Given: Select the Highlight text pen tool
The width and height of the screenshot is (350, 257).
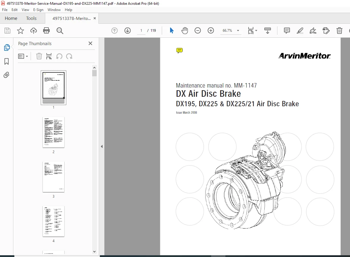Looking at the screenshot, I should [x=300, y=31].
